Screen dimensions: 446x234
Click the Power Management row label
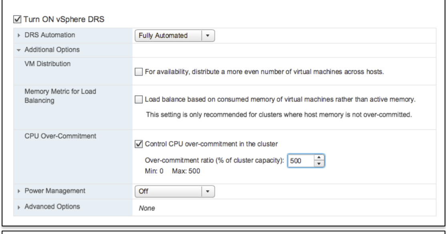tap(53, 191)
